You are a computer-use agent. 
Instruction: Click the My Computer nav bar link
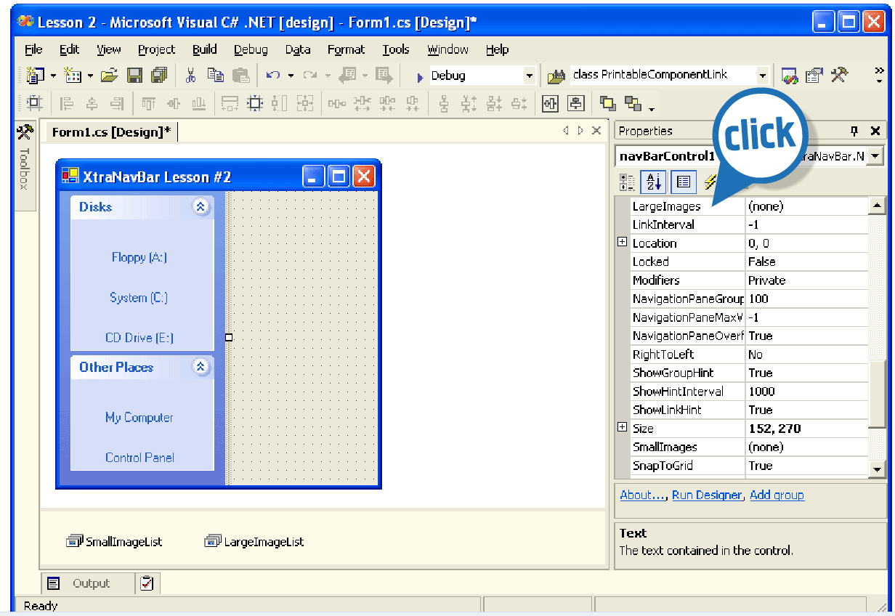pos(139,417)
